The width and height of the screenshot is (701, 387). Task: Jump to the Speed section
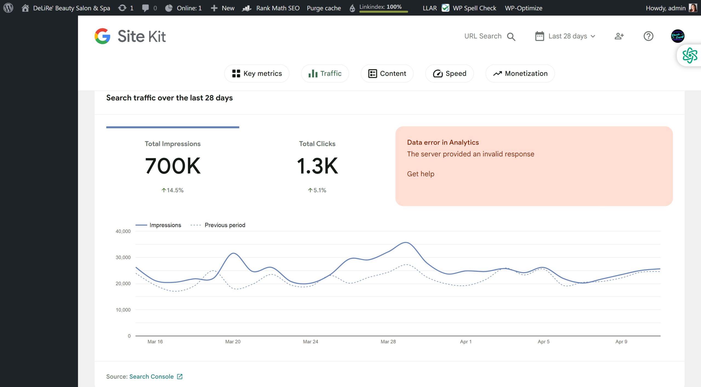pos(449,73)
